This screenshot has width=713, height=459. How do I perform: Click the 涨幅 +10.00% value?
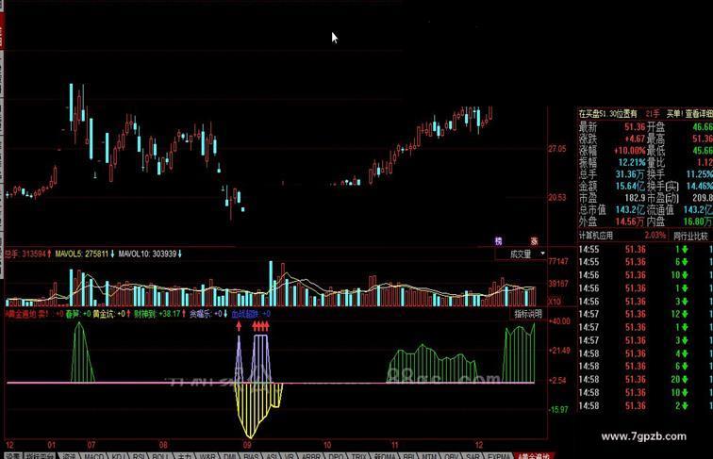[630, 151]
